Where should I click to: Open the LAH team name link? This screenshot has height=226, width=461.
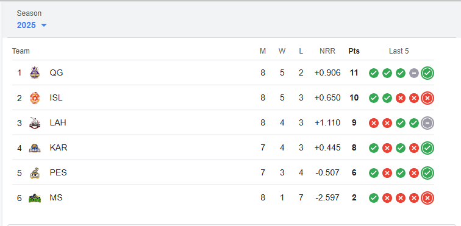pyautogui.click(x=58, y=122)
